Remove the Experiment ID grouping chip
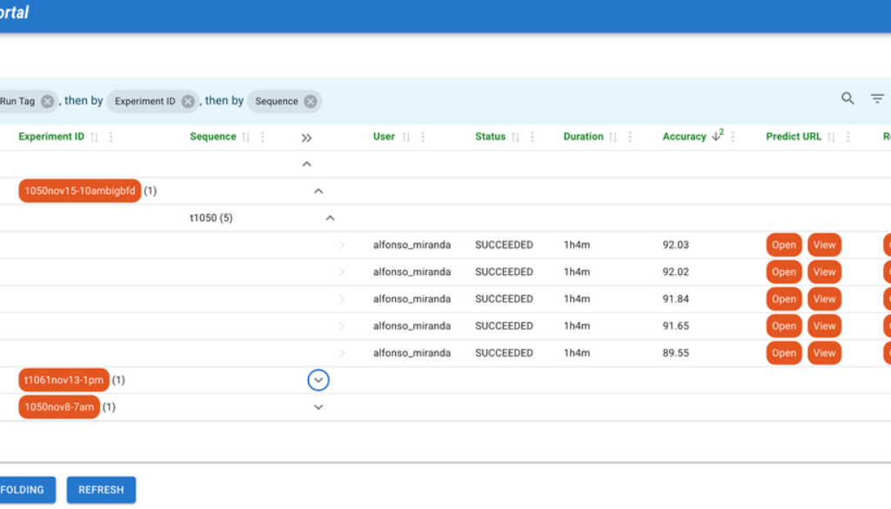The height and width of the screenshot is (509, 891). click(188, 101)
